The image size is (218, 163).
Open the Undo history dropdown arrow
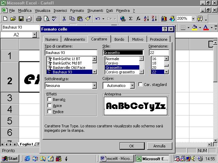[x=103, y=19]
